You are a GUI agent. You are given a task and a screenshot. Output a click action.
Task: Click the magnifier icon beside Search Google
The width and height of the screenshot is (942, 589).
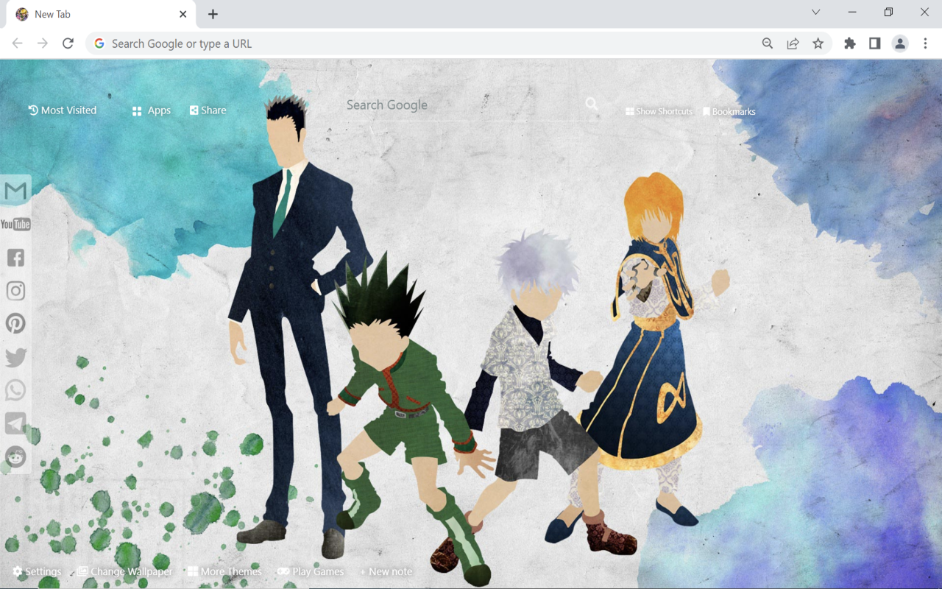(x=592, y=105)
